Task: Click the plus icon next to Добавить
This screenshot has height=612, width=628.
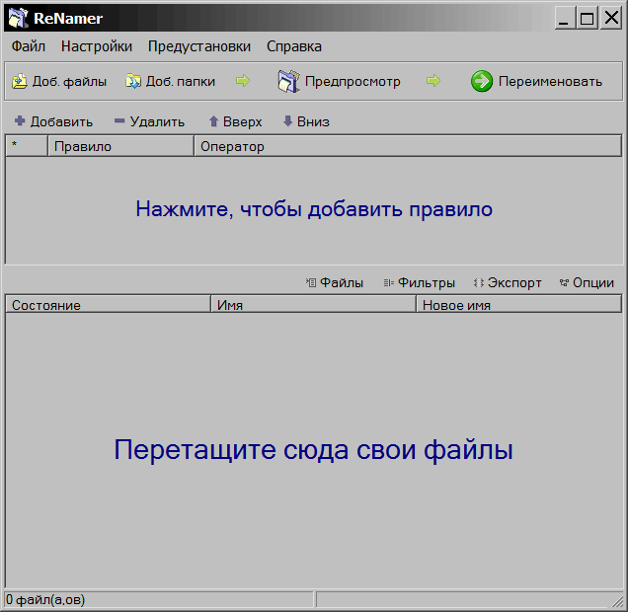Action: coord(20,121)
